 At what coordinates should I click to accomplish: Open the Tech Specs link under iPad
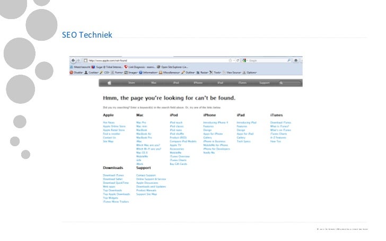(x=243, y=141)
